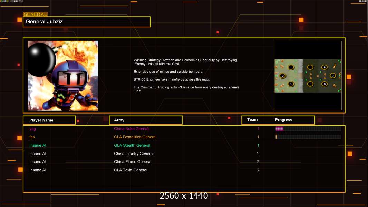Click the Bomberman general portrait
The image size is (368, 207).
coord(63,76)
